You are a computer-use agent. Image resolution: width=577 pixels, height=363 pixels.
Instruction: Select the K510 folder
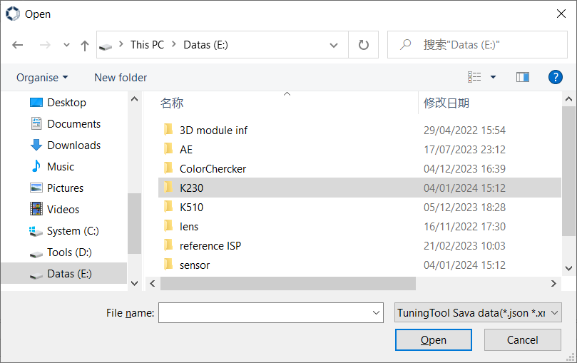192,208
